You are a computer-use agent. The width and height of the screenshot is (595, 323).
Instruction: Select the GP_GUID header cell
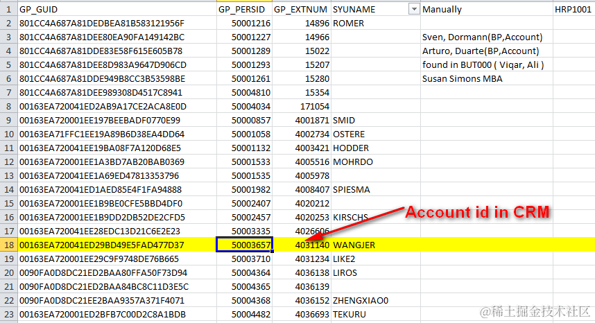click(117, 10)
